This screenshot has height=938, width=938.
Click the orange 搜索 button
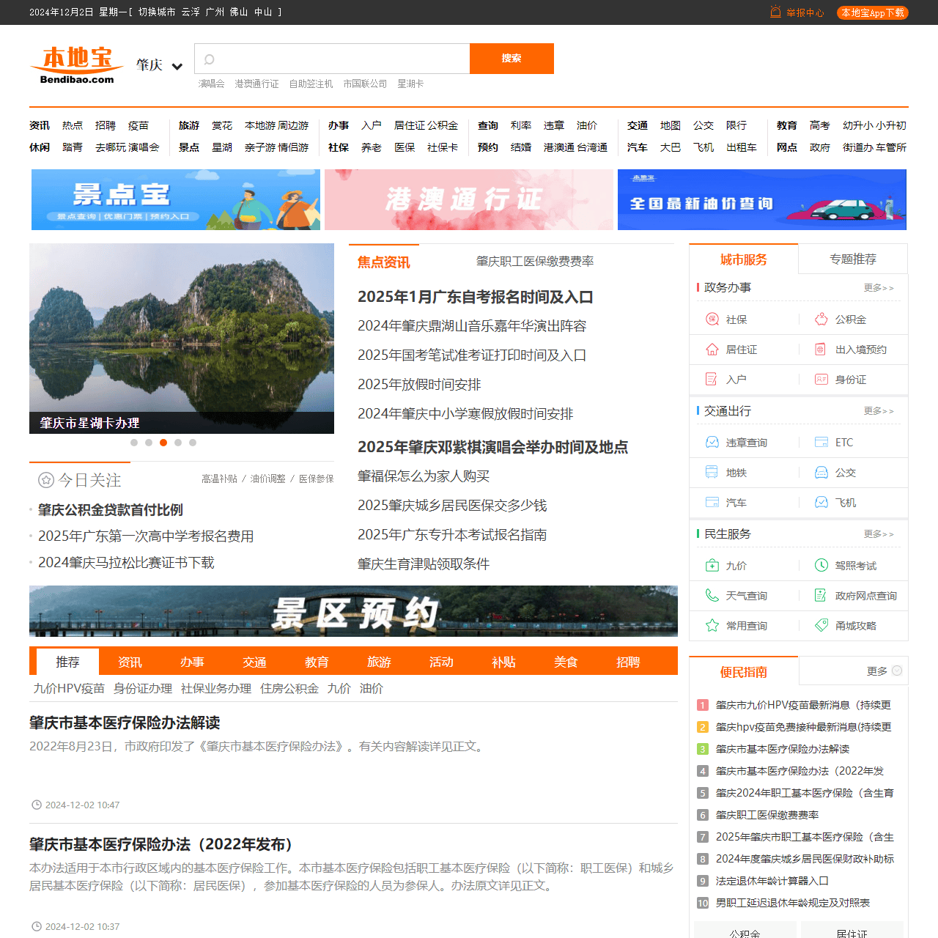point(512,59)
